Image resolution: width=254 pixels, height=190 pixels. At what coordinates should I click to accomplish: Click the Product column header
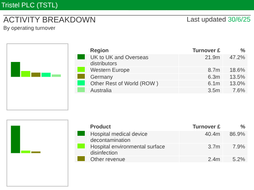click(100, 127)
